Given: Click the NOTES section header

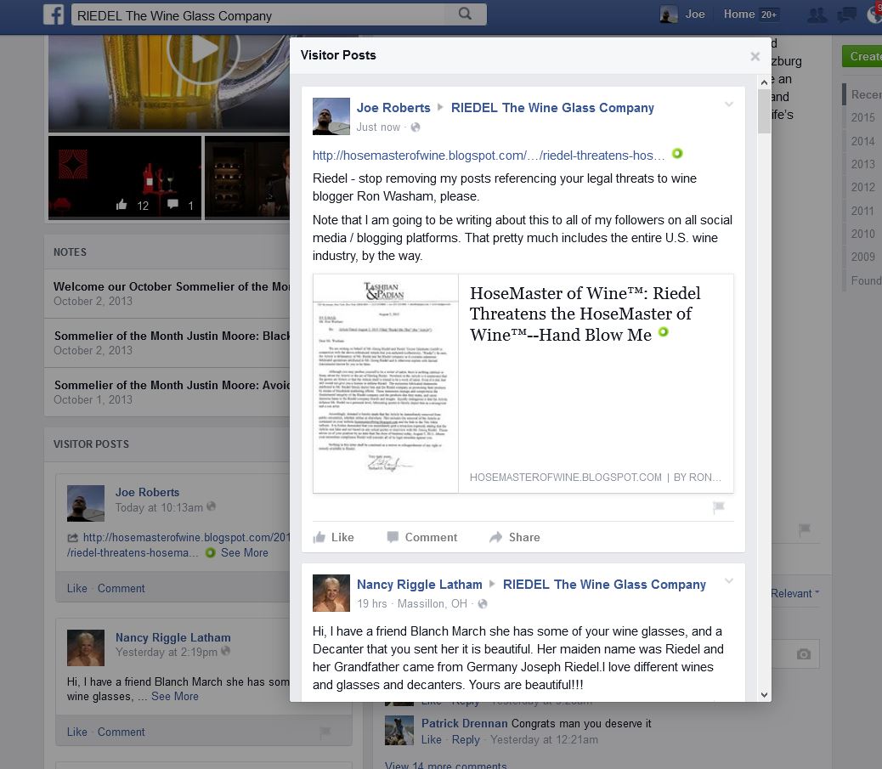Looking at the screenshot, I should point(70,252).
